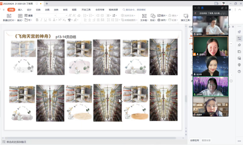Click the Reset (重置) slide button
Viewport: 243px width, 145px height.
point(29,16)
